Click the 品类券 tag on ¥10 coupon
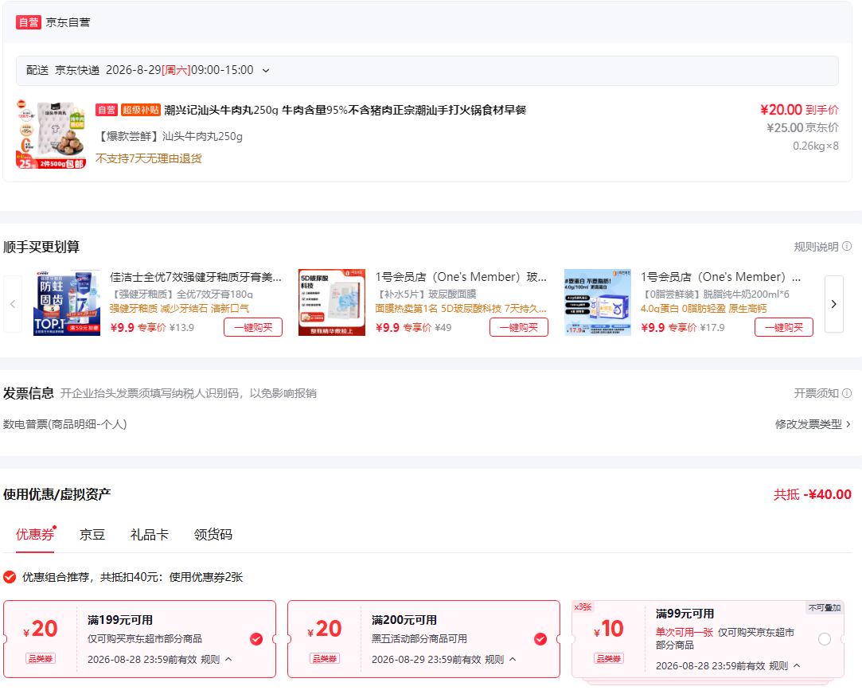 tap(609, 658)
